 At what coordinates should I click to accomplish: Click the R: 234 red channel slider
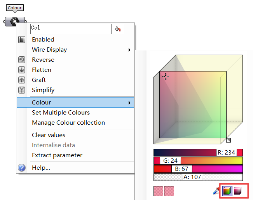coord(198,153)
